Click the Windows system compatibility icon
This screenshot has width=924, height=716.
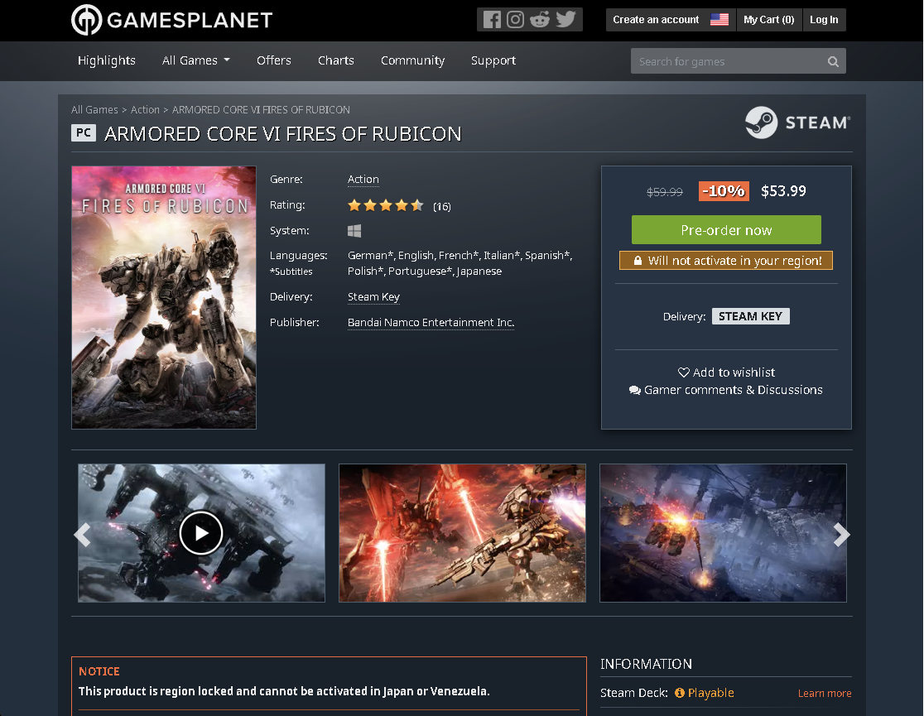[x=354, y=230]
